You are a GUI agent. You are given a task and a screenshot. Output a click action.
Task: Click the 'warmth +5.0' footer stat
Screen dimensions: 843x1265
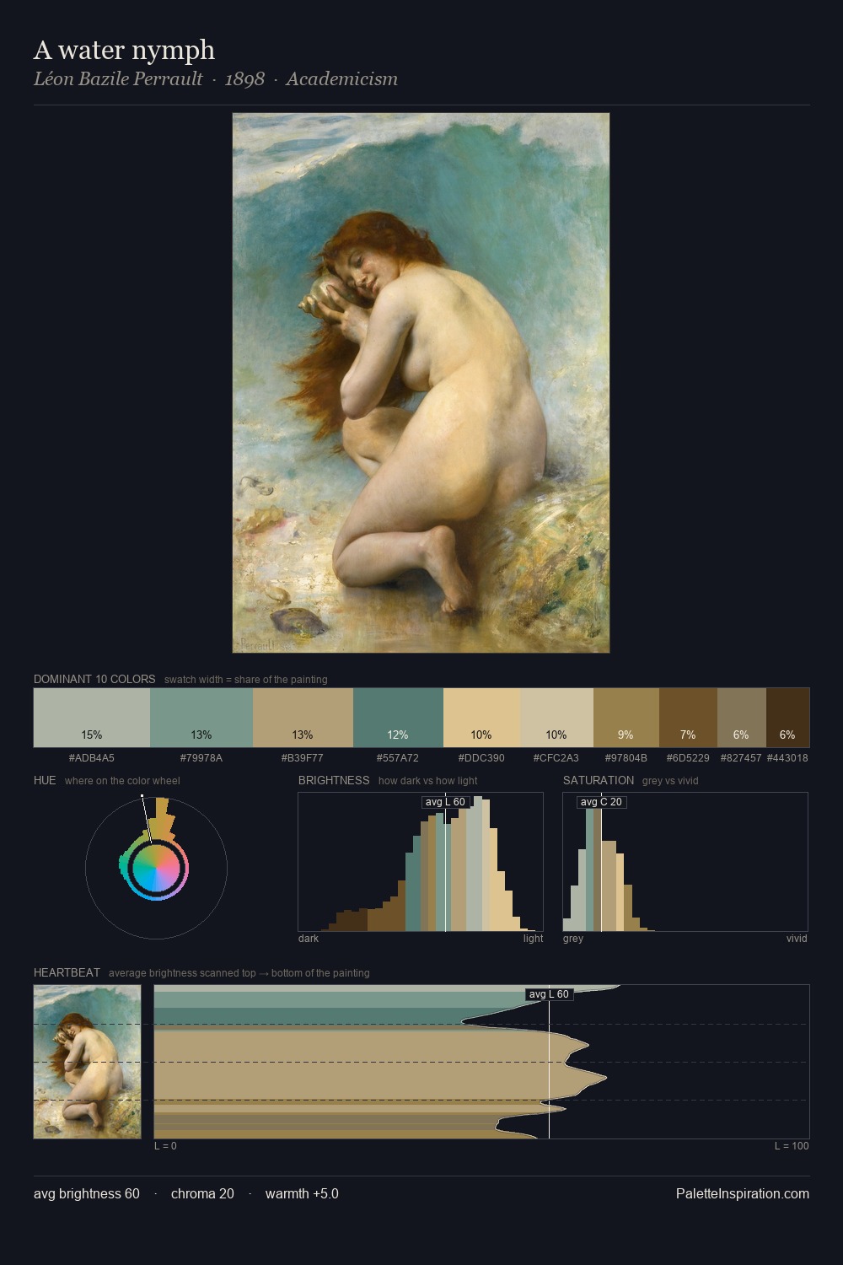[x=302, y=1193]
